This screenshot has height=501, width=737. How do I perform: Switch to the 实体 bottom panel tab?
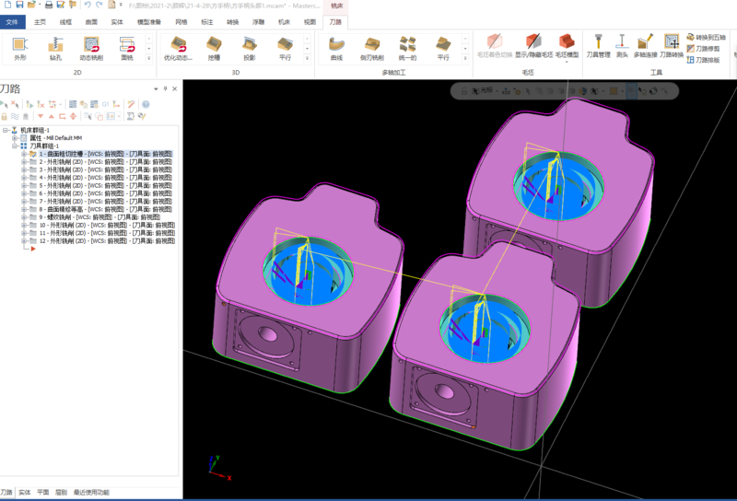coord(25,492)
